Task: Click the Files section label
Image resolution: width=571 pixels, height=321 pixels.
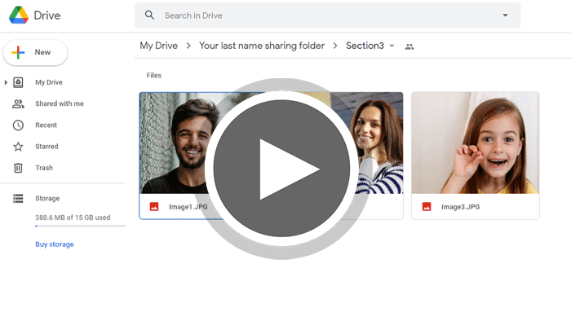Action: click(x=153, y=75)
